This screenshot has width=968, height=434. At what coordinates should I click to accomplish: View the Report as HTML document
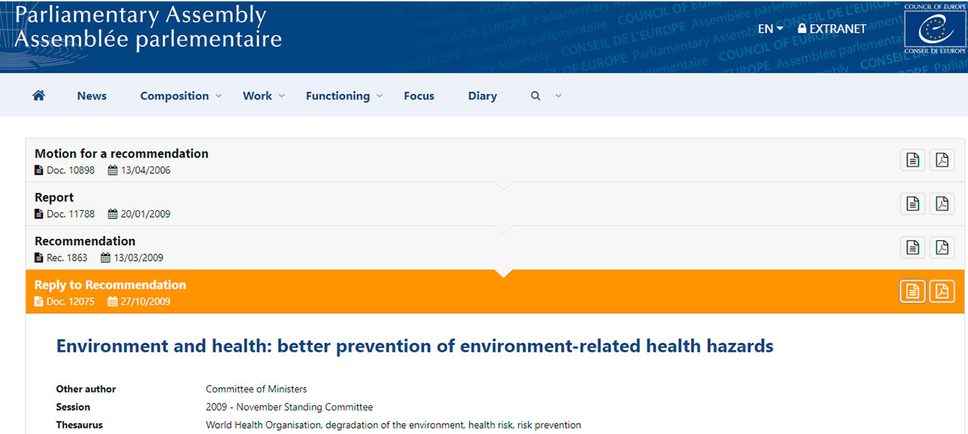pos(913,204)
